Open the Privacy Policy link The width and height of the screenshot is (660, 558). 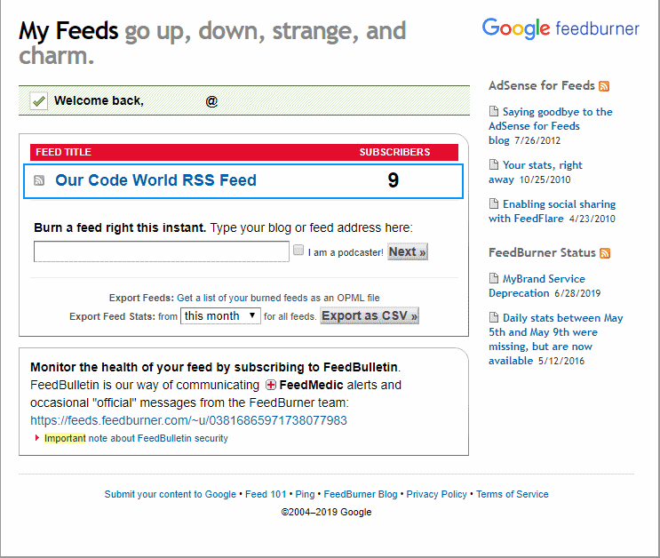click(x=436, y=494)
